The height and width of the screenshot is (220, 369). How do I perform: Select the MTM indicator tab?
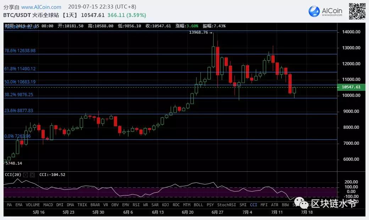click(187, 205)
